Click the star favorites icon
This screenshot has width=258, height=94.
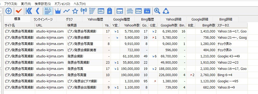tap(75, 11)
